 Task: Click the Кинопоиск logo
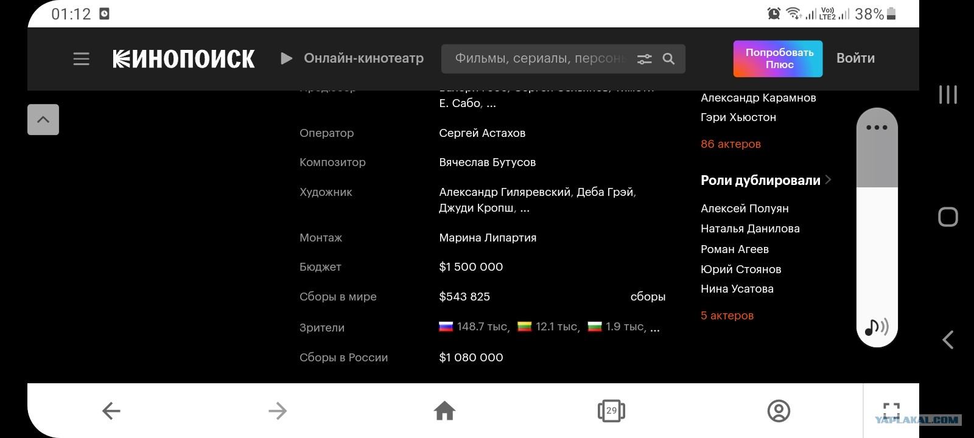(184, 59)
